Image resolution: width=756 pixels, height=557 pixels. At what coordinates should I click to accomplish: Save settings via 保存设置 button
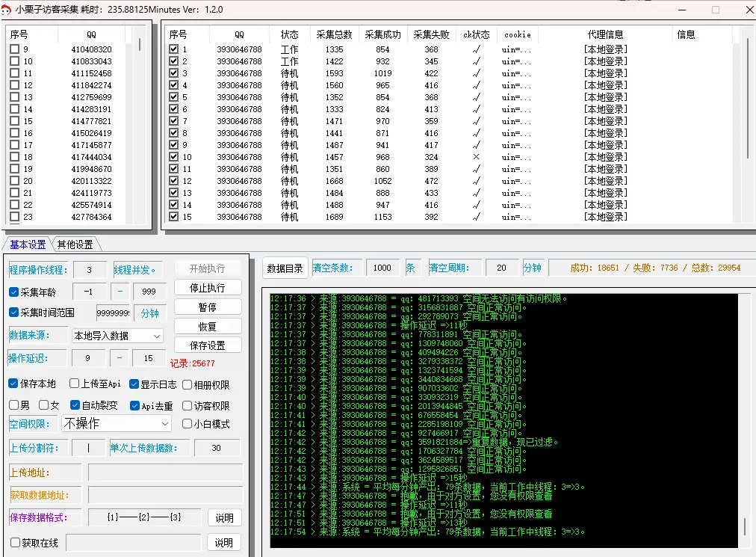(208, 345)
